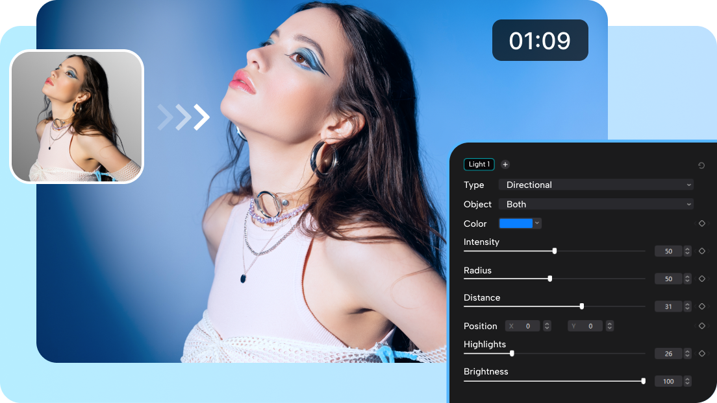Click the Object label
Image resolution: width=717 pixels, height=403 pixels.
[477, 204]
